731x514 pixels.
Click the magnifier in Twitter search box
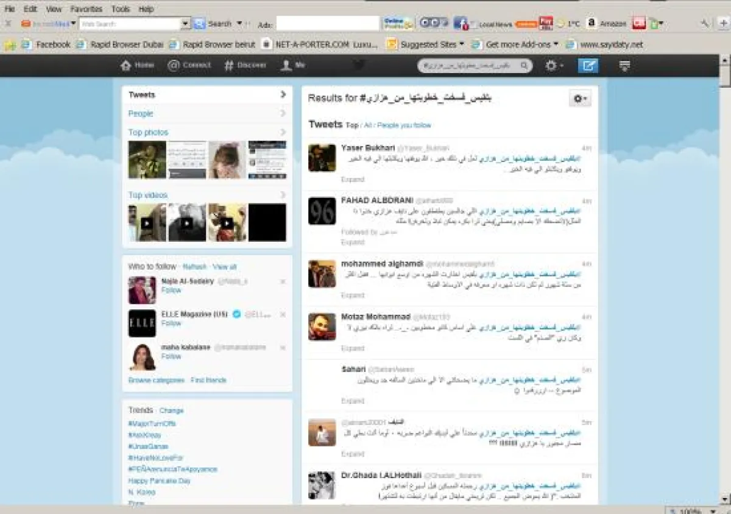click(x=524, y=66)
